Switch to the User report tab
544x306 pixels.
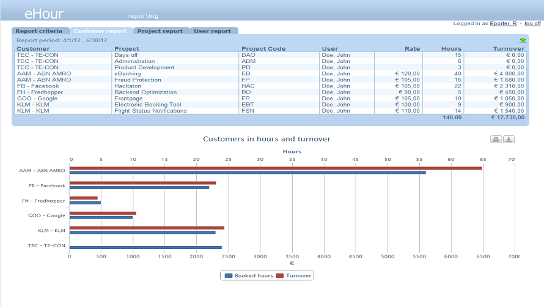pyautogui.click(x=213, y=31)
